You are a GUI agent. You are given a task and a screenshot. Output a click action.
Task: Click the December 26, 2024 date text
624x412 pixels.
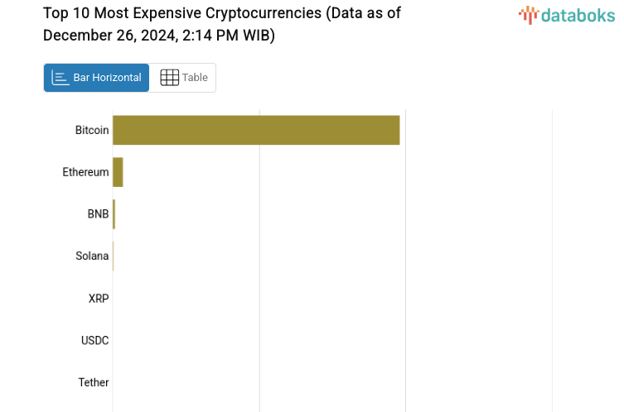pos(108,35)
